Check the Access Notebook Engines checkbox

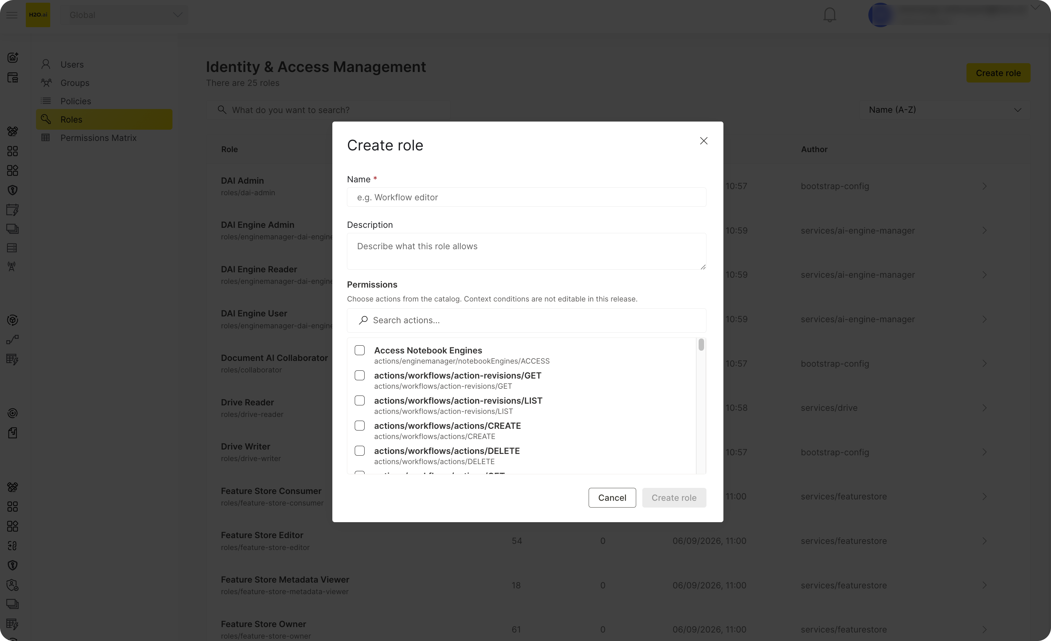[359, 351]
